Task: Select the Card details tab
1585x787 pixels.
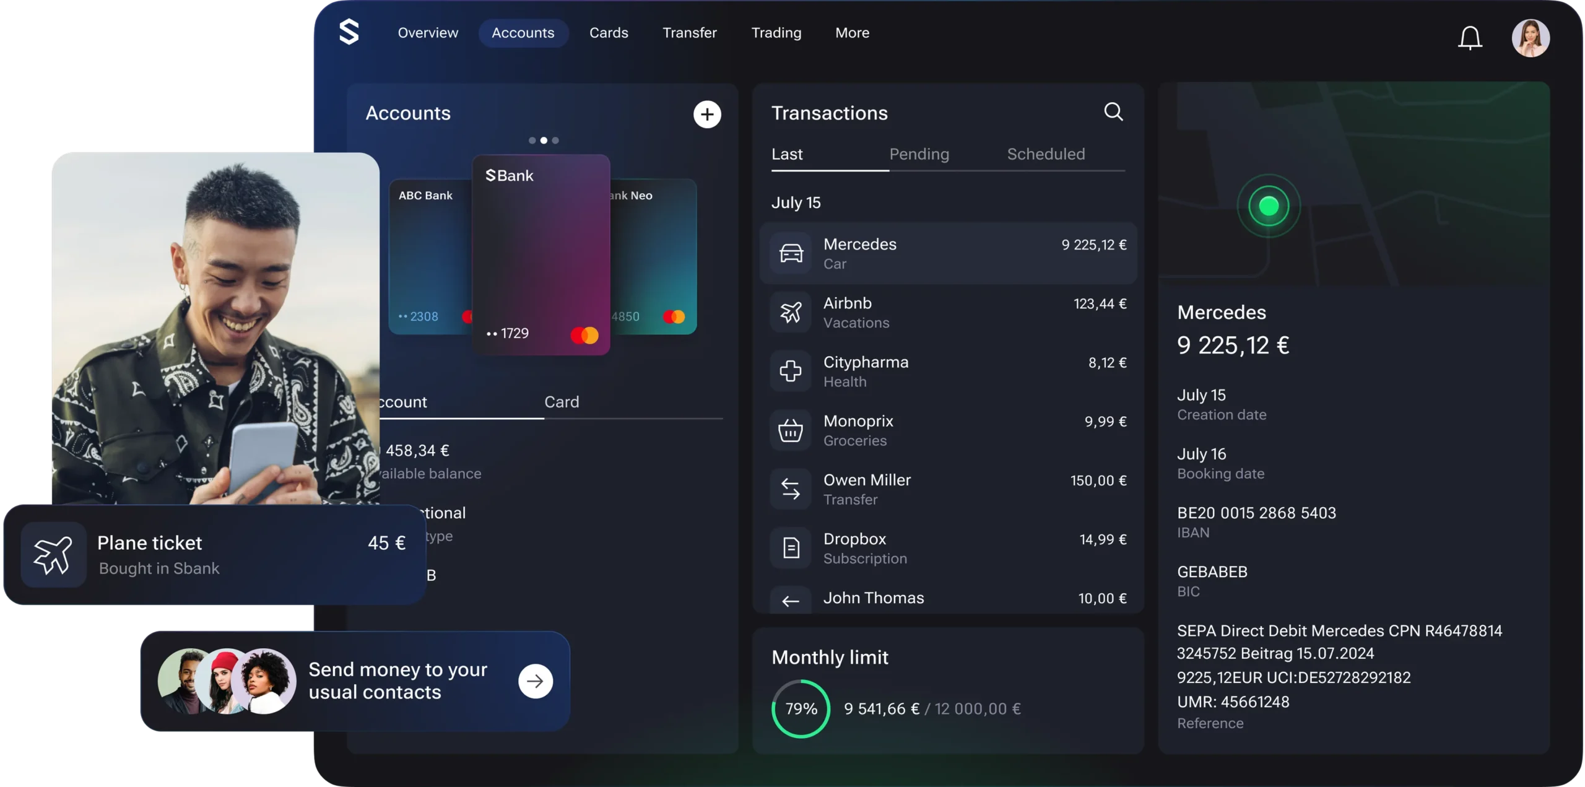Action: point(562,402)
